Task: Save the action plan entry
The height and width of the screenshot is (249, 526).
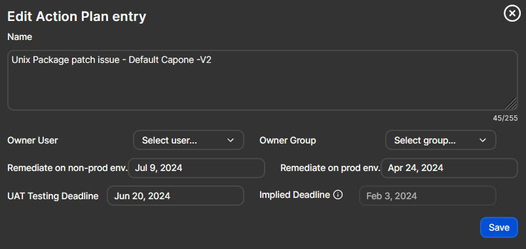Action: click(499, 227)
